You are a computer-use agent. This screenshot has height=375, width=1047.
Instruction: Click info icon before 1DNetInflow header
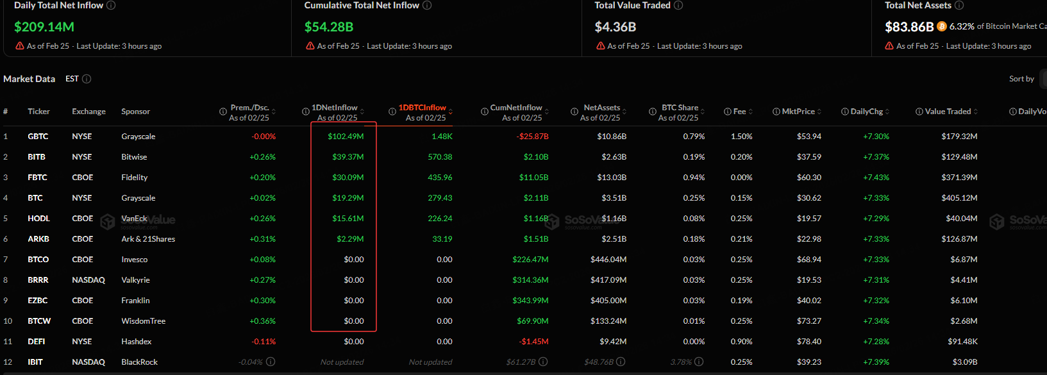(x=306, y=112)
